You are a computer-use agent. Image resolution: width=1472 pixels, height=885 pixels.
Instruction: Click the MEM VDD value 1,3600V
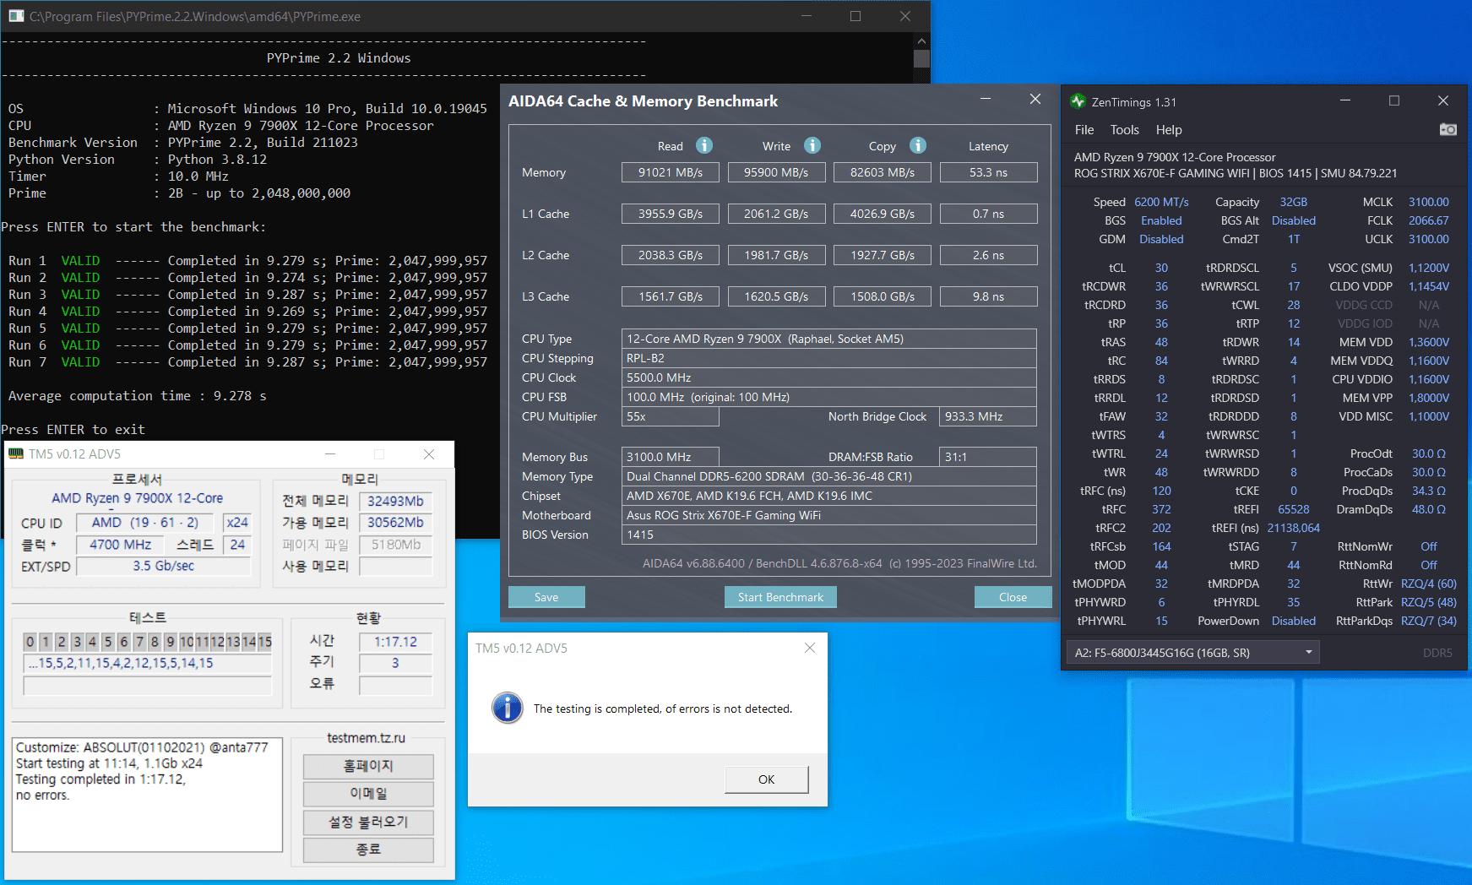point(1428,342)
